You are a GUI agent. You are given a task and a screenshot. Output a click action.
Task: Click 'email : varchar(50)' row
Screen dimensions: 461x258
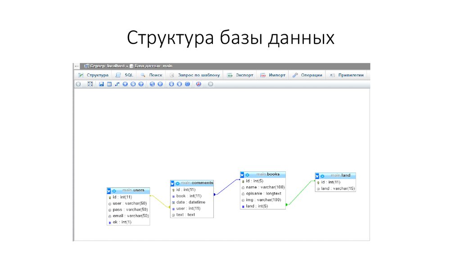128,216
